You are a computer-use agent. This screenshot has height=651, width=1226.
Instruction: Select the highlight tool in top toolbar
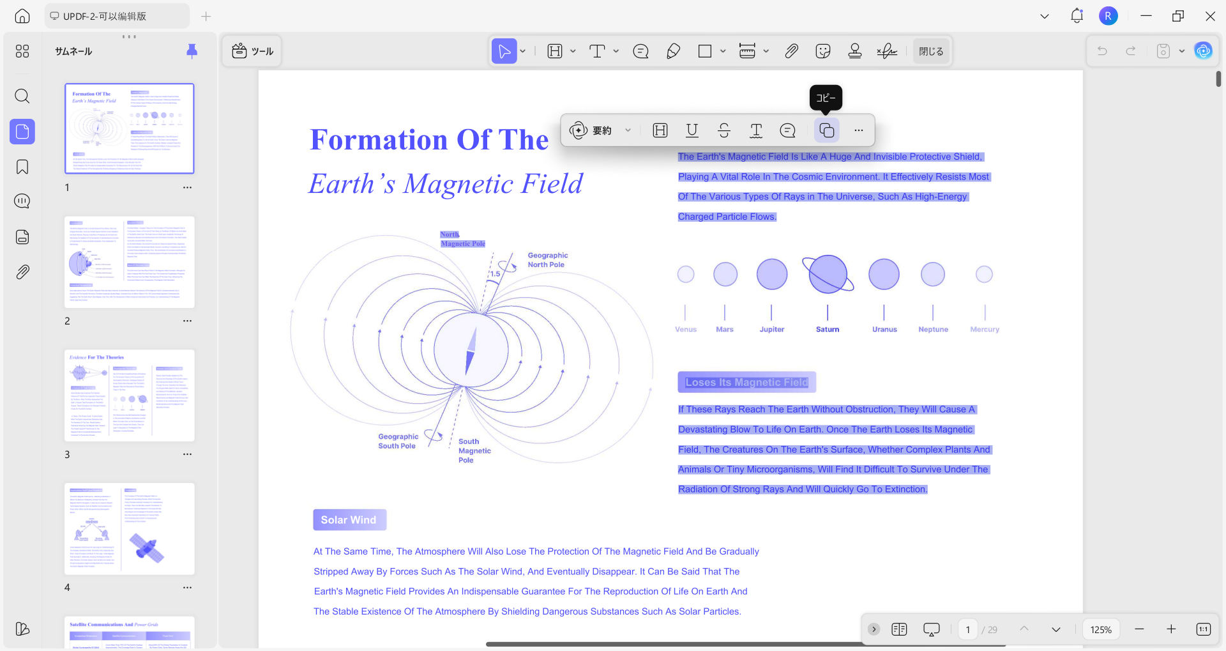pyautogui.click(x=555, y=51)
